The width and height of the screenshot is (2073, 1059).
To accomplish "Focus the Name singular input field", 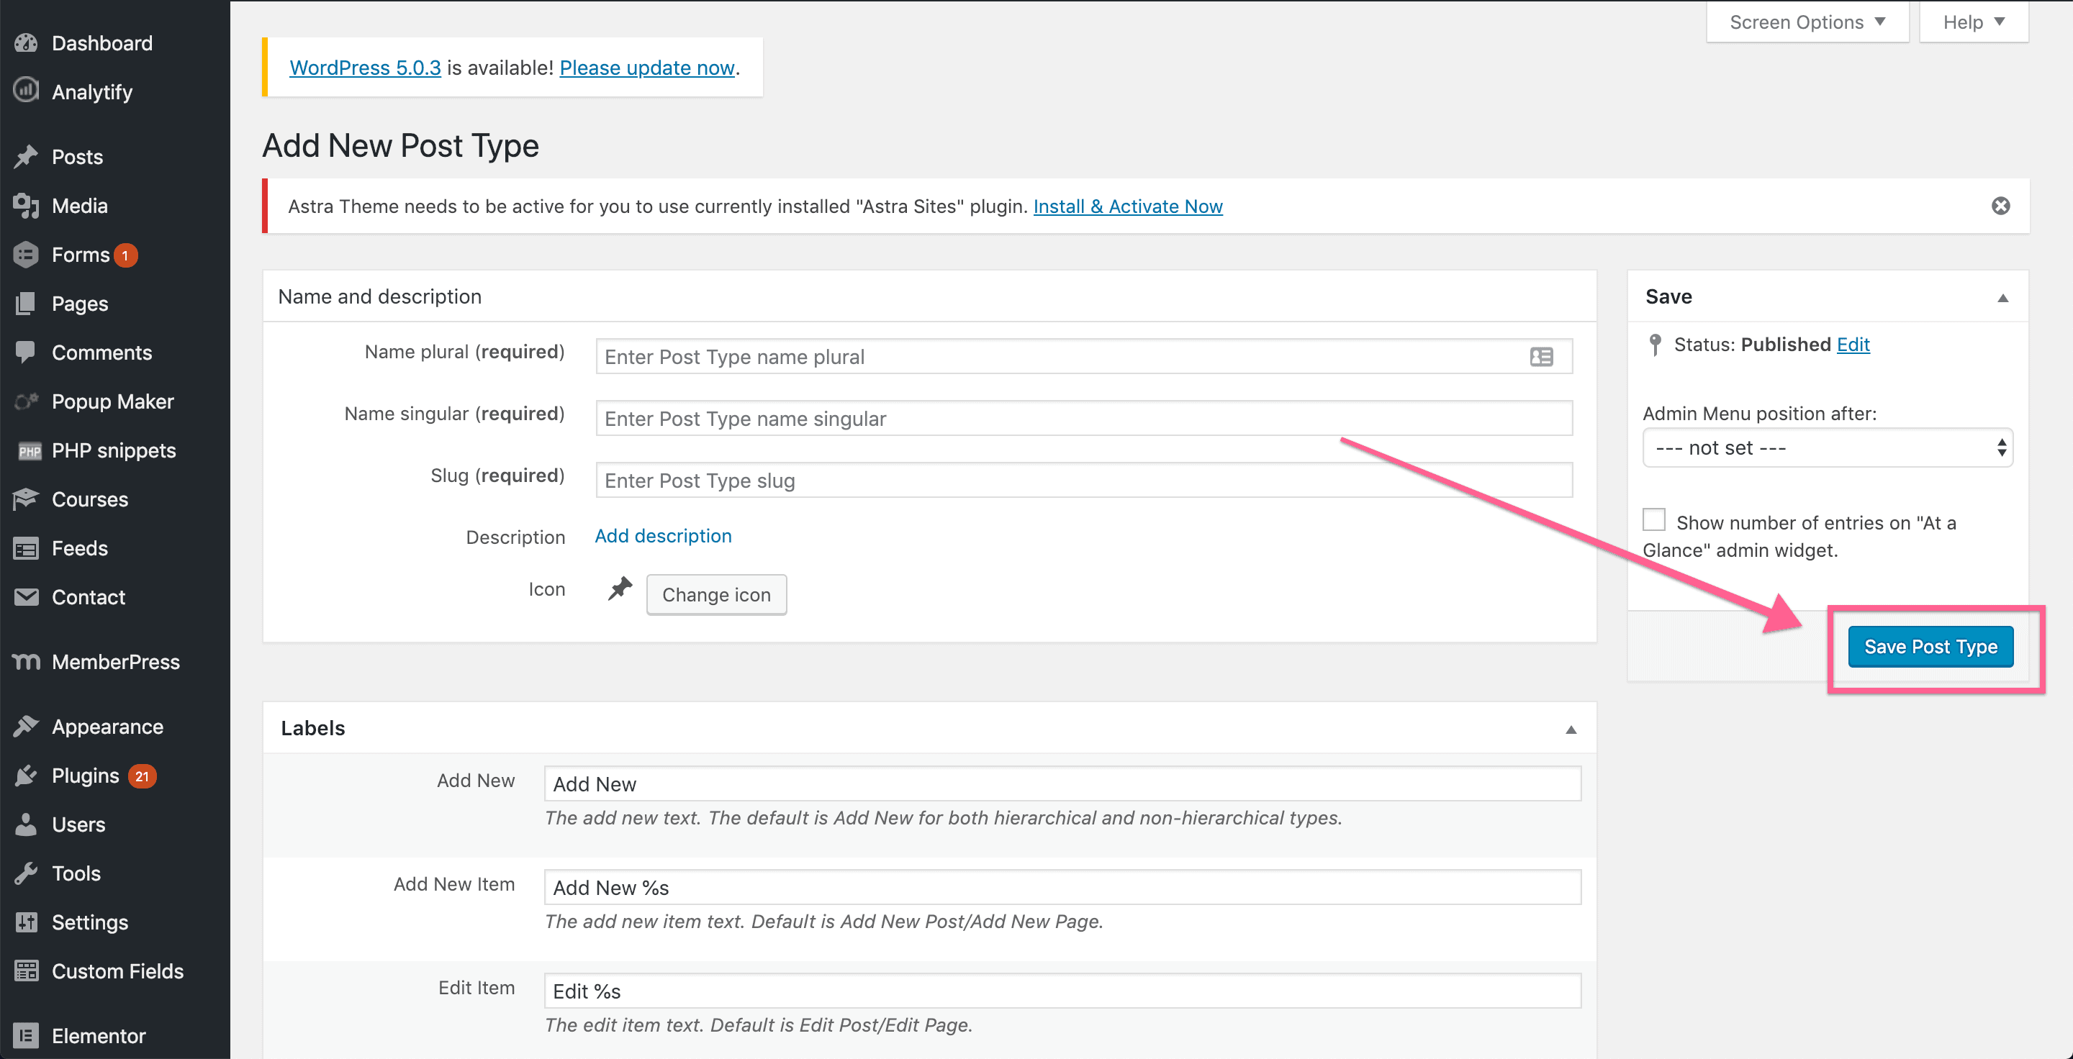I will [1084, 418].
